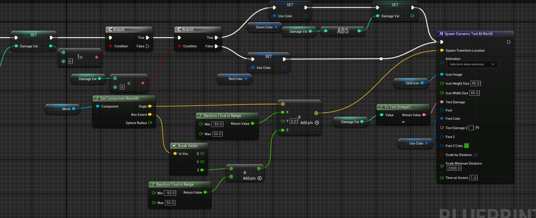
Task: Click the Y value field on the vector add node
Action: [x=294, y=121]
